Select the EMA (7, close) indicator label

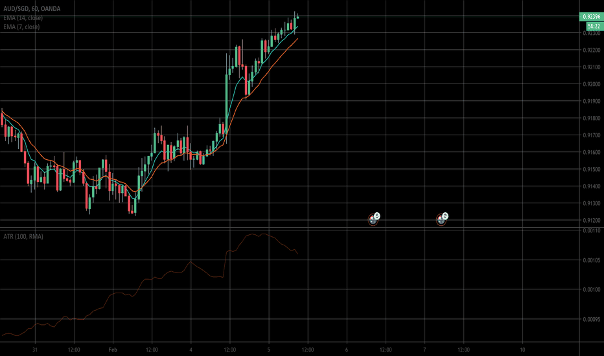(21, 27)
